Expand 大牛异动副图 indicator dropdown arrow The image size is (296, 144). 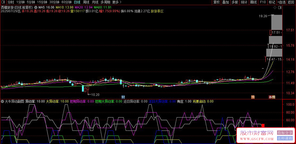pos(2,101)
